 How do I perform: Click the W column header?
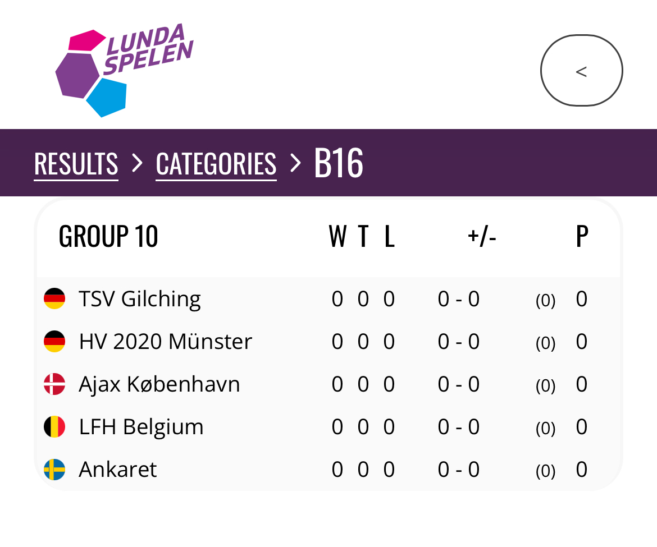click(337, 236)
